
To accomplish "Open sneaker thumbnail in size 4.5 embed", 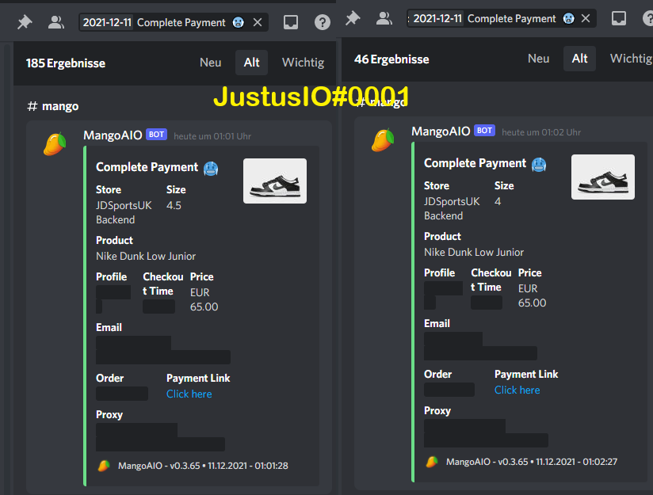I will coord(275,181).
